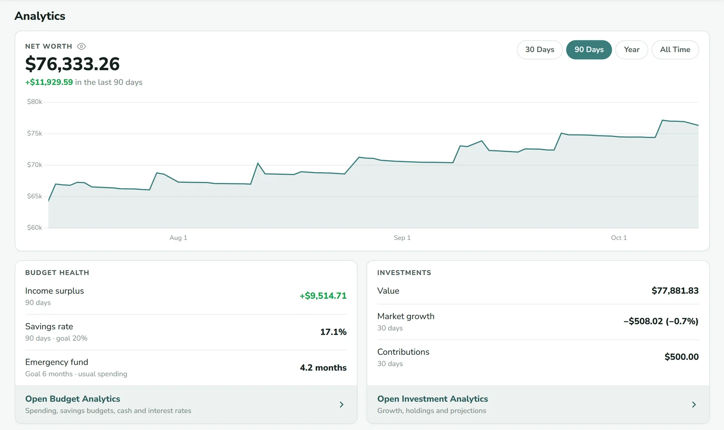Click the Emergency fund label
Image resolution: width=724 pixels, height=430 pixels.
[x=57, y=362]
